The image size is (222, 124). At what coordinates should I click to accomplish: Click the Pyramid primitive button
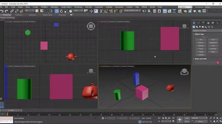(213, 49)
